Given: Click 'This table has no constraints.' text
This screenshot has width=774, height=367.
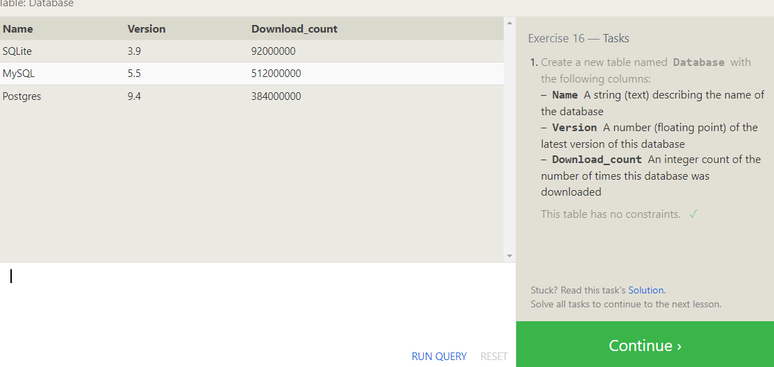Looking at the screenshot, I should [611, 214].
